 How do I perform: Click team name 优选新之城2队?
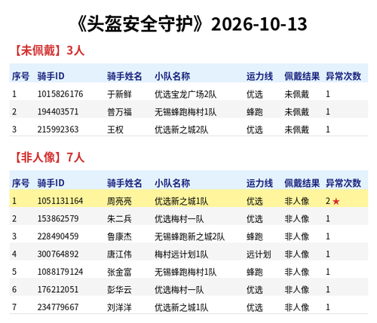click(182, 130)
